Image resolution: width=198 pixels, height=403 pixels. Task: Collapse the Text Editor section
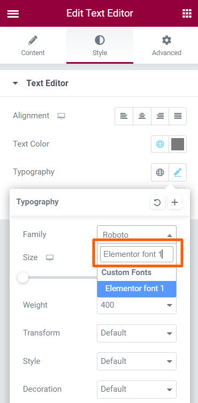(16, 83)
